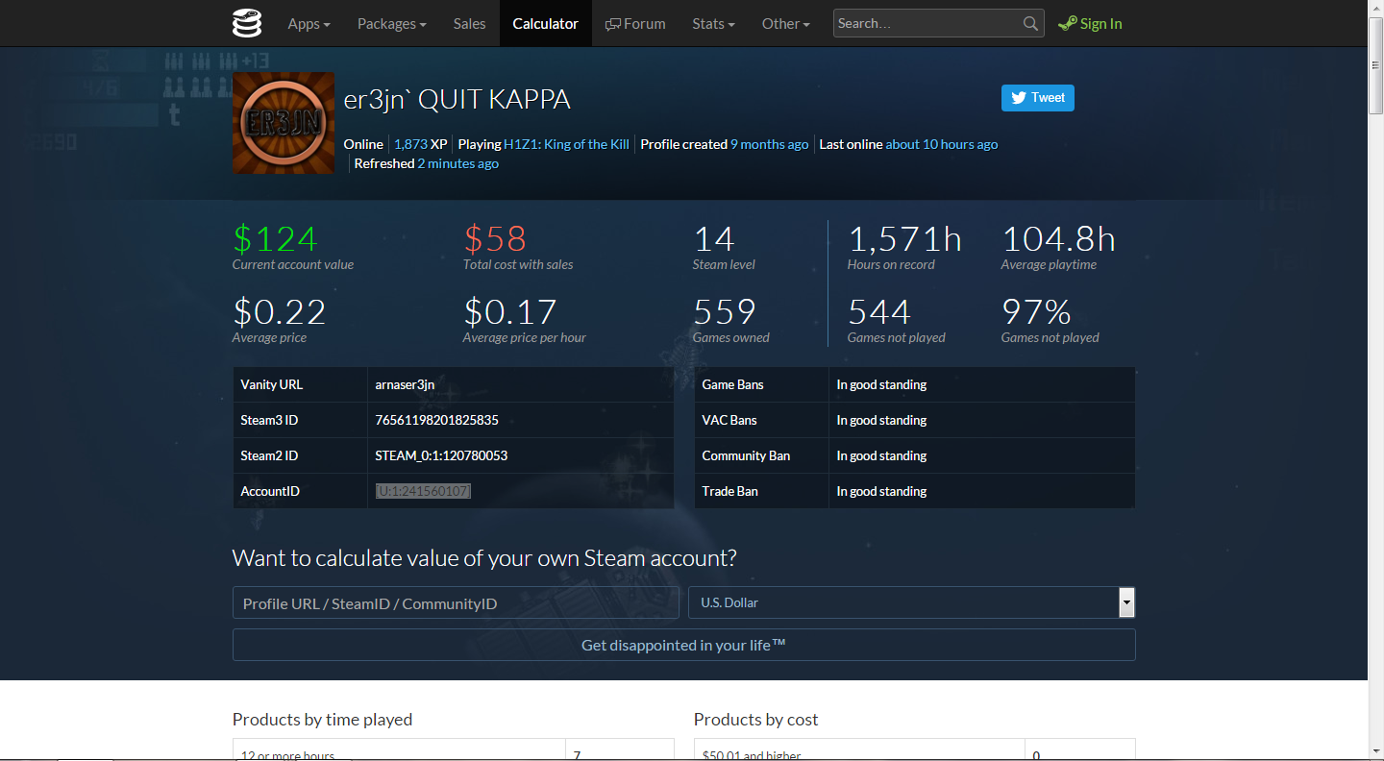The width and height of the screenshot is (1384, 761).
Task: Click the Game Bans row label
Action: tap(732, 384)
